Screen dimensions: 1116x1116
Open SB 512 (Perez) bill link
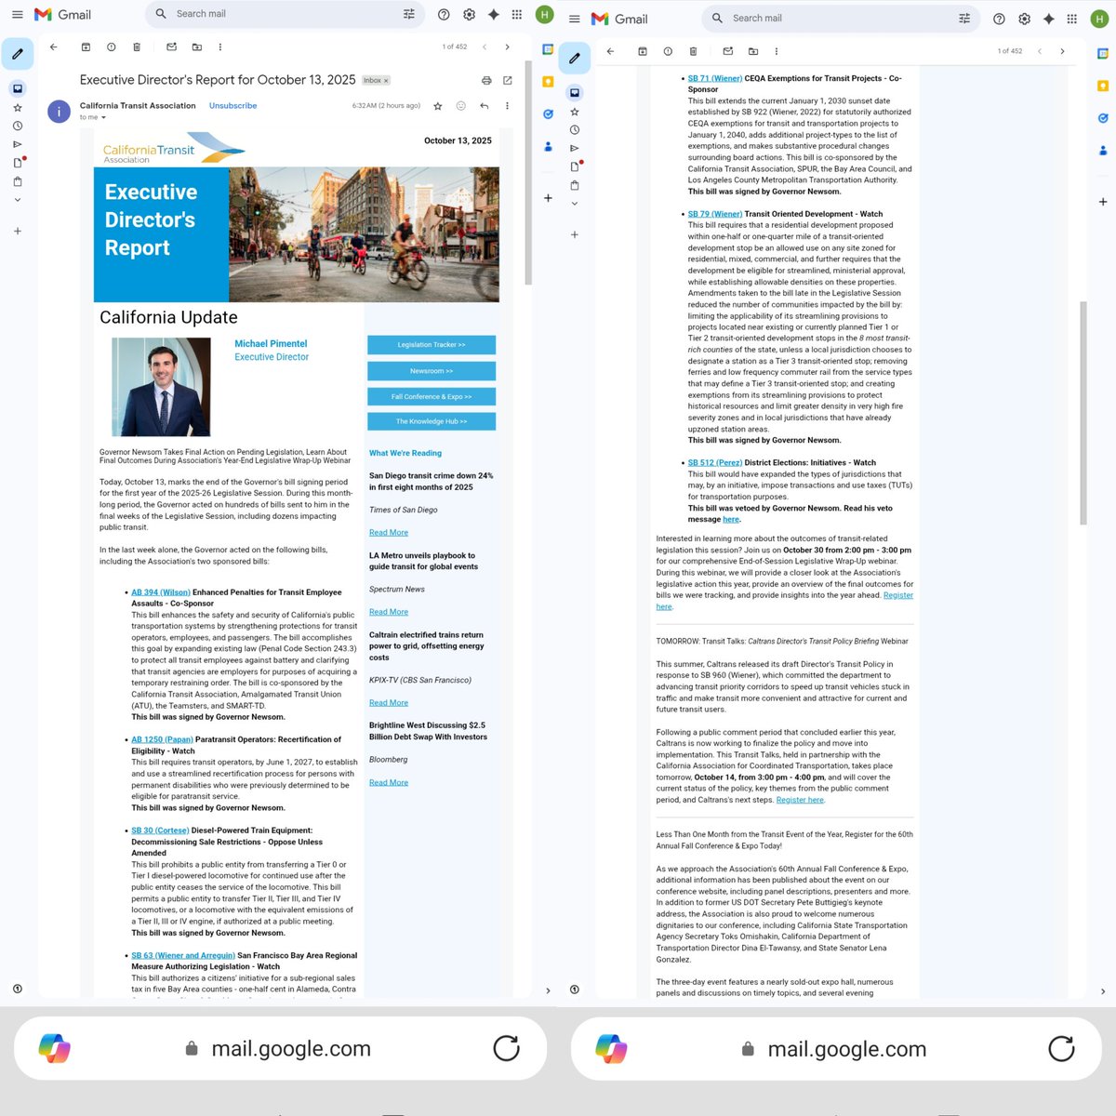click(715, 462)
